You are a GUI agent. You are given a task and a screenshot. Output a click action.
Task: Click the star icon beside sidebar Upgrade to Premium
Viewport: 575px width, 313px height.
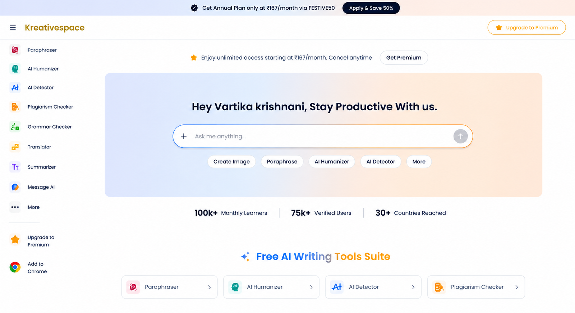[x=15, y=239]
